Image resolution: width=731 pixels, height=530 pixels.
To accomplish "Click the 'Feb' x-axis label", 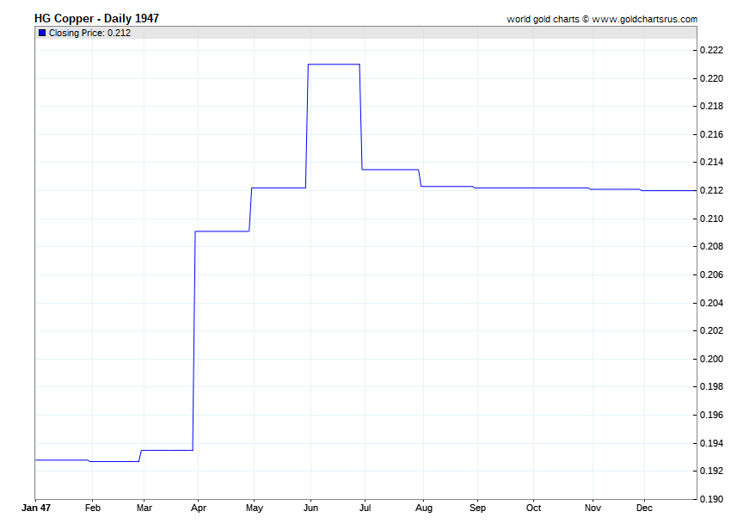I will pos(93,508).
